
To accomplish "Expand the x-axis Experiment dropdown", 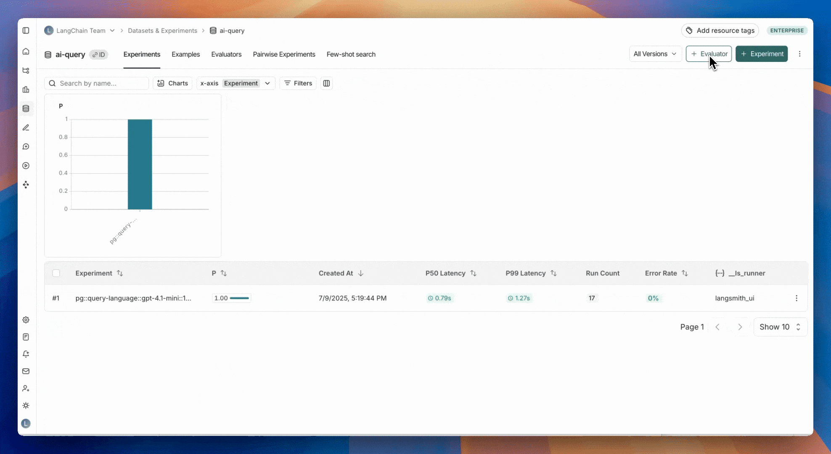I will tap(236, 83).
